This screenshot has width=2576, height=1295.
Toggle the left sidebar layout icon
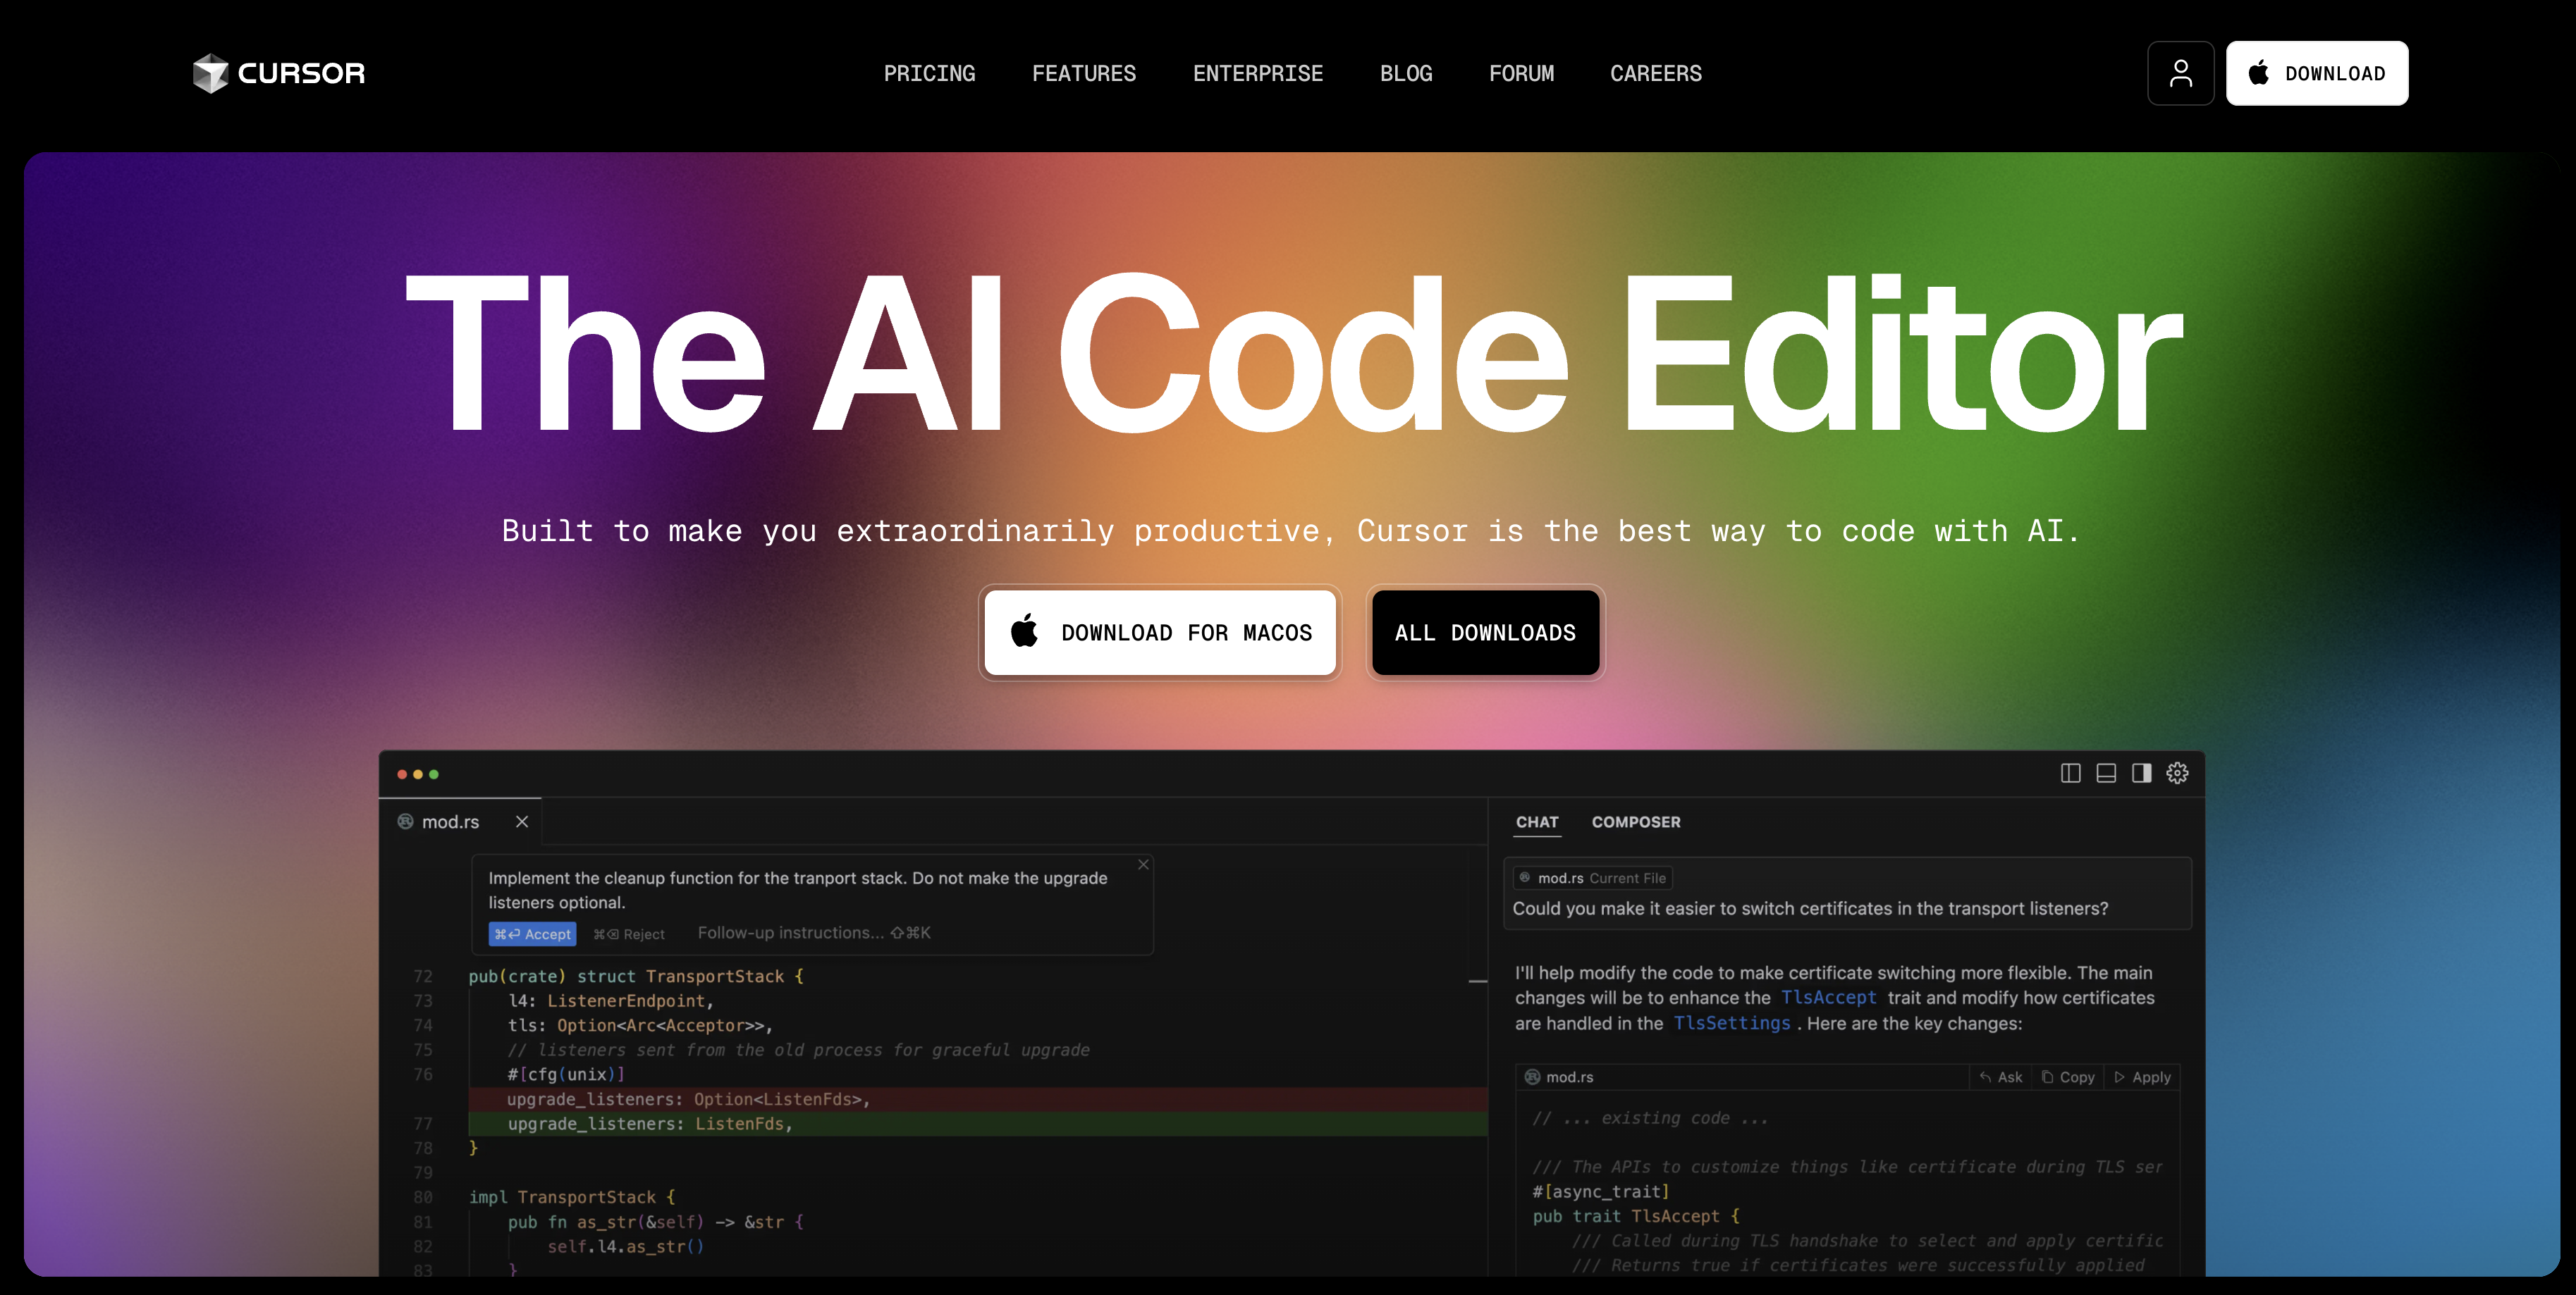pos(2070,774)
